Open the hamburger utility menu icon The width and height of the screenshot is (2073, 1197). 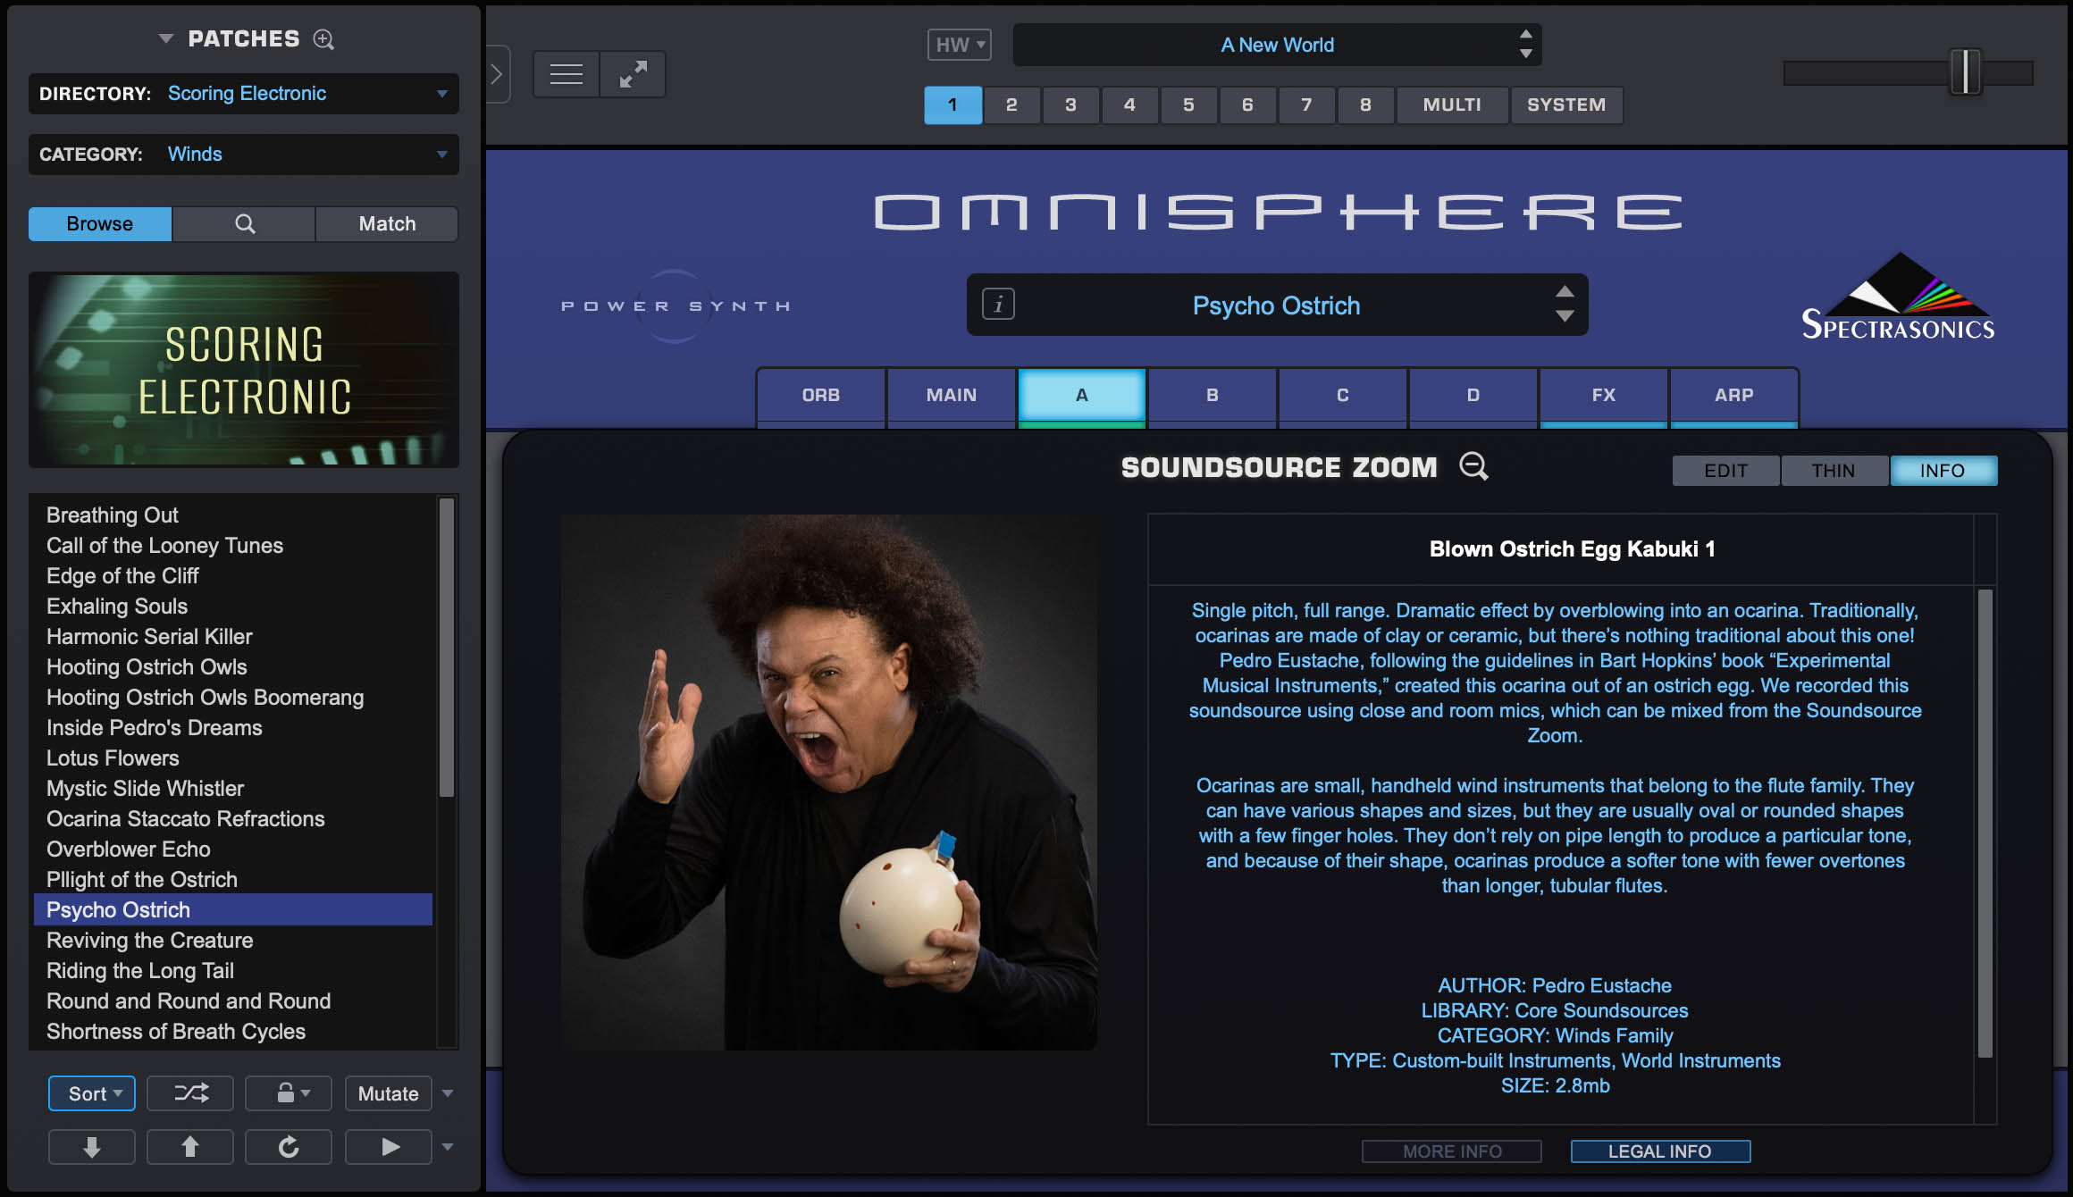(x=565, y=73)
